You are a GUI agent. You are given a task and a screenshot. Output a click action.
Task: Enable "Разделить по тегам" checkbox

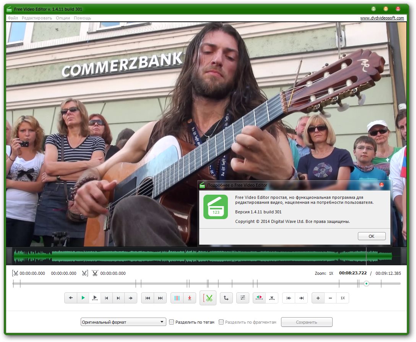[172, 322]
